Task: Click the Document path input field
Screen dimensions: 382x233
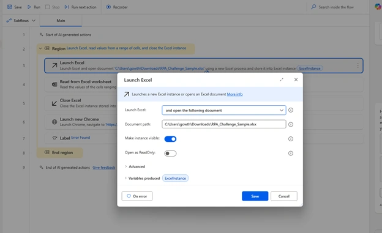Action: coord(224,124)
